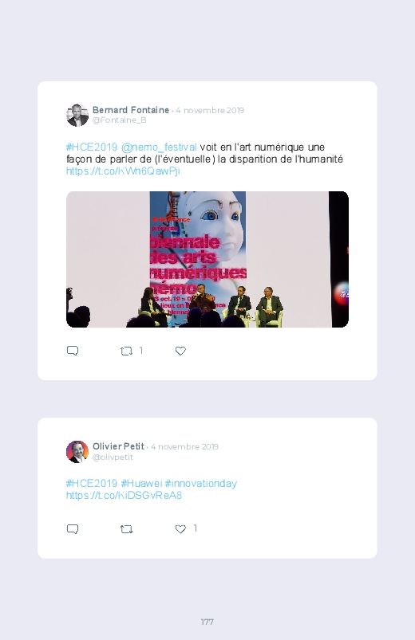Click reply icon on Bernard Fontaine's tweet
Image resolution: width=415 pixels, height=640 pixels.
(73, 351)
